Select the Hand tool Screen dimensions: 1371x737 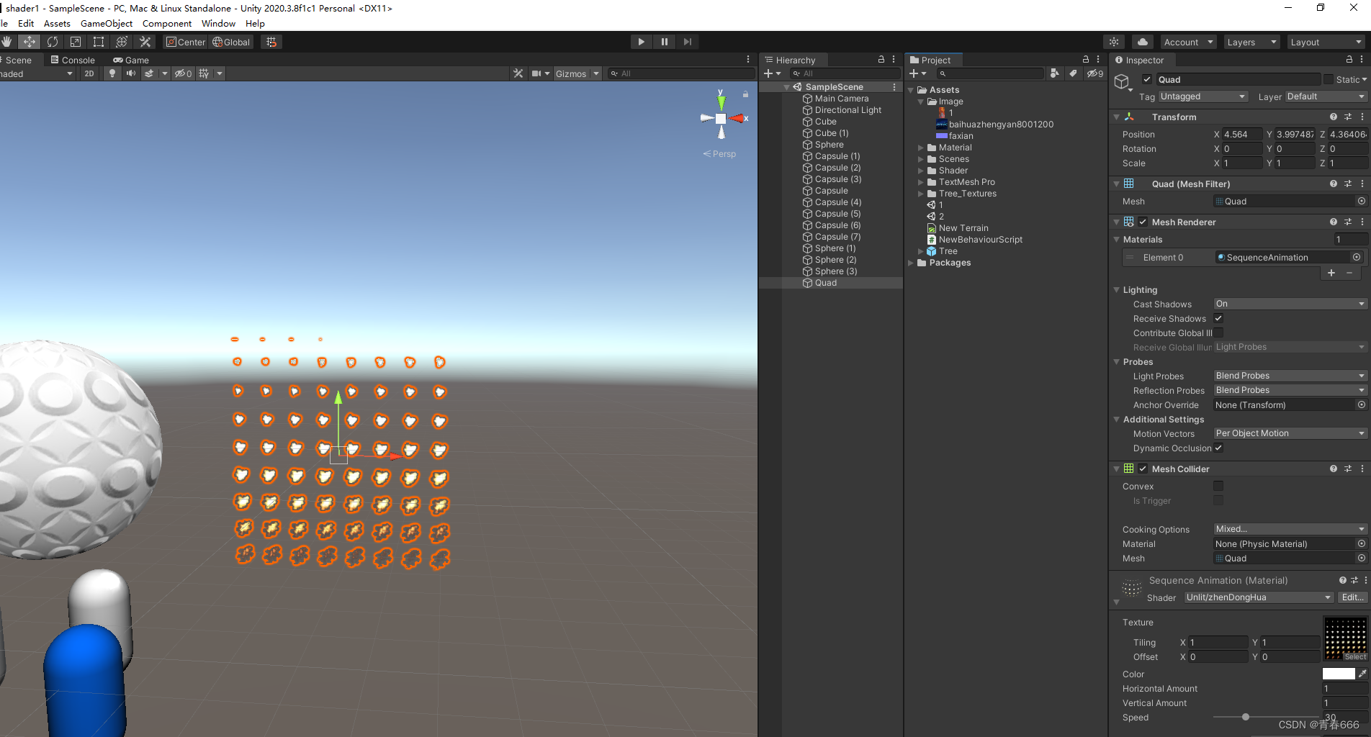coord(6,42)
